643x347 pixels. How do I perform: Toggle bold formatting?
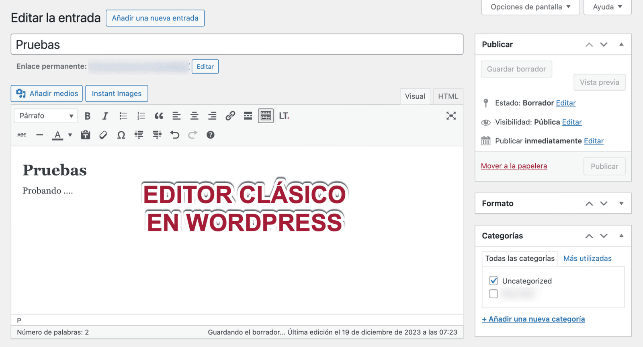tap(87, 116)
